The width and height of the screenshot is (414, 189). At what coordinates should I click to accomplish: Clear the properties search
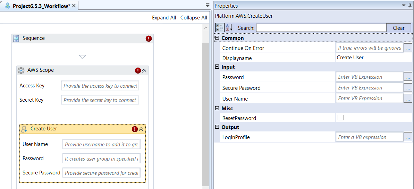point(399,28)
